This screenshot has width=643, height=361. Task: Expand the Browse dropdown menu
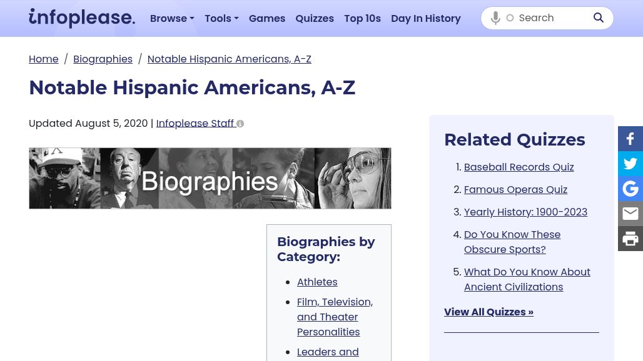172,18
